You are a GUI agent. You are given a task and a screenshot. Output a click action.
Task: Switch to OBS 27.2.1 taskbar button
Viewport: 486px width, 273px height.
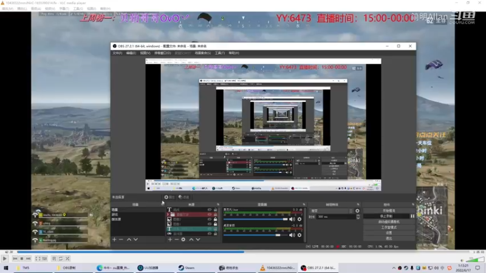click(318, 268)
